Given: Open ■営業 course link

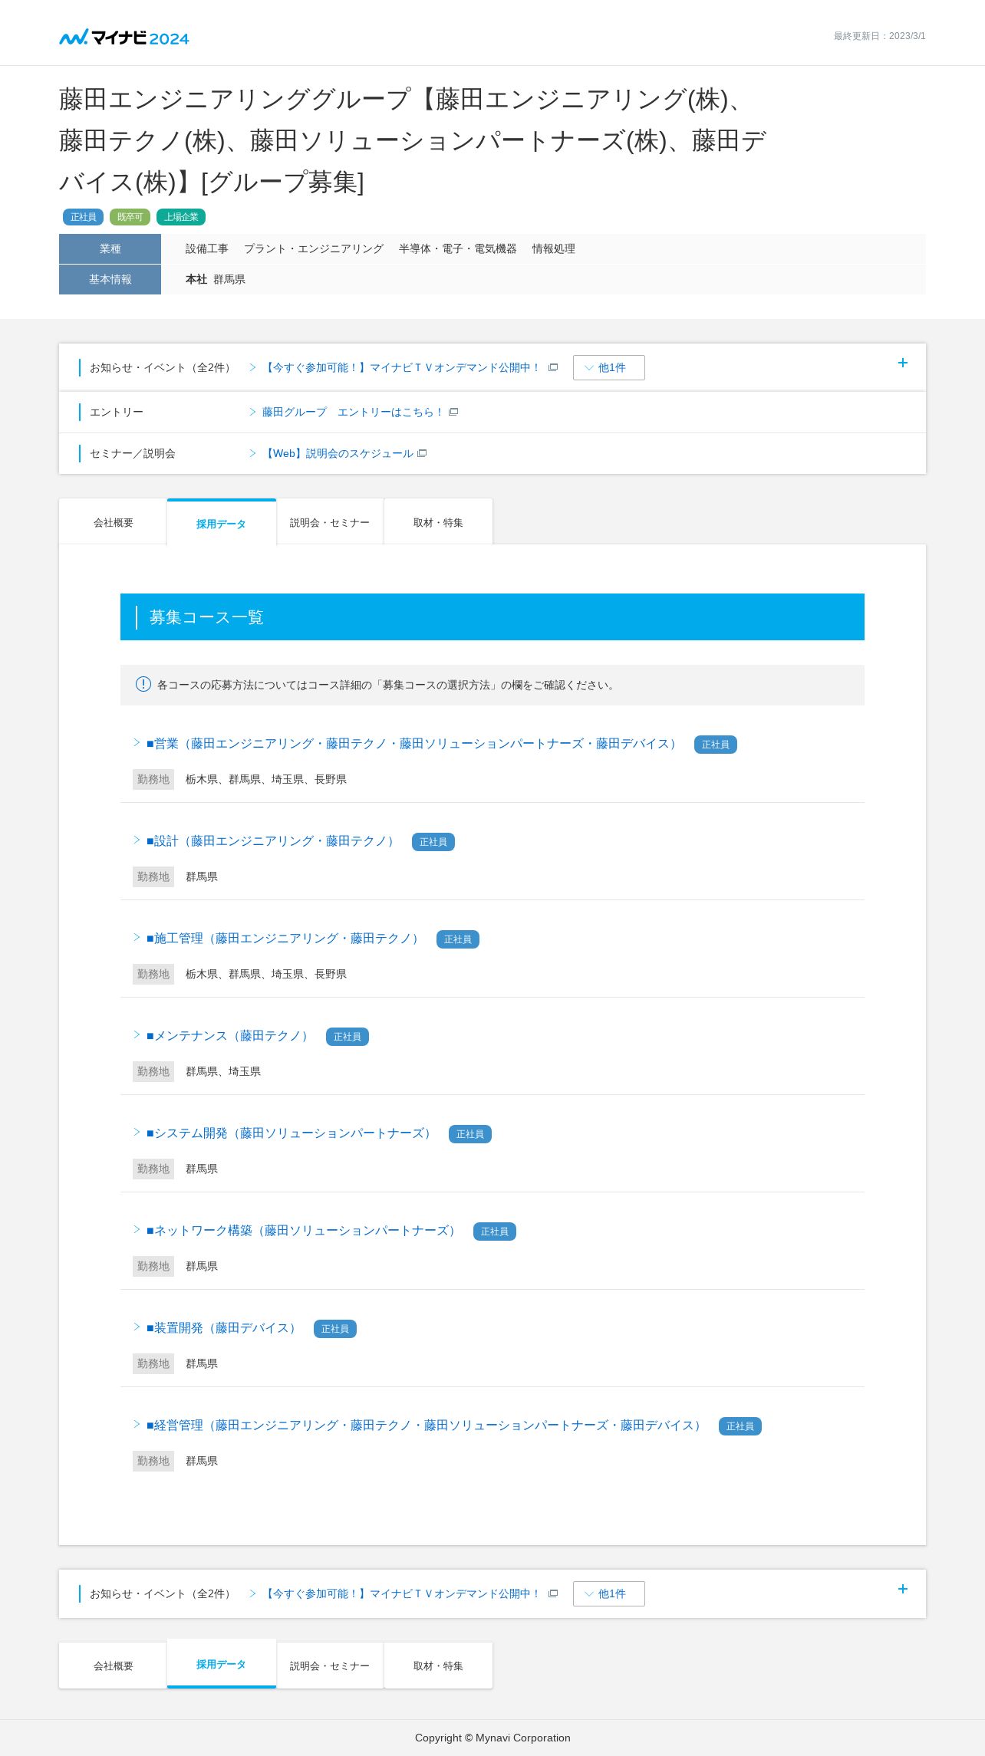Looking at the screenshot, I should point(413,744).
